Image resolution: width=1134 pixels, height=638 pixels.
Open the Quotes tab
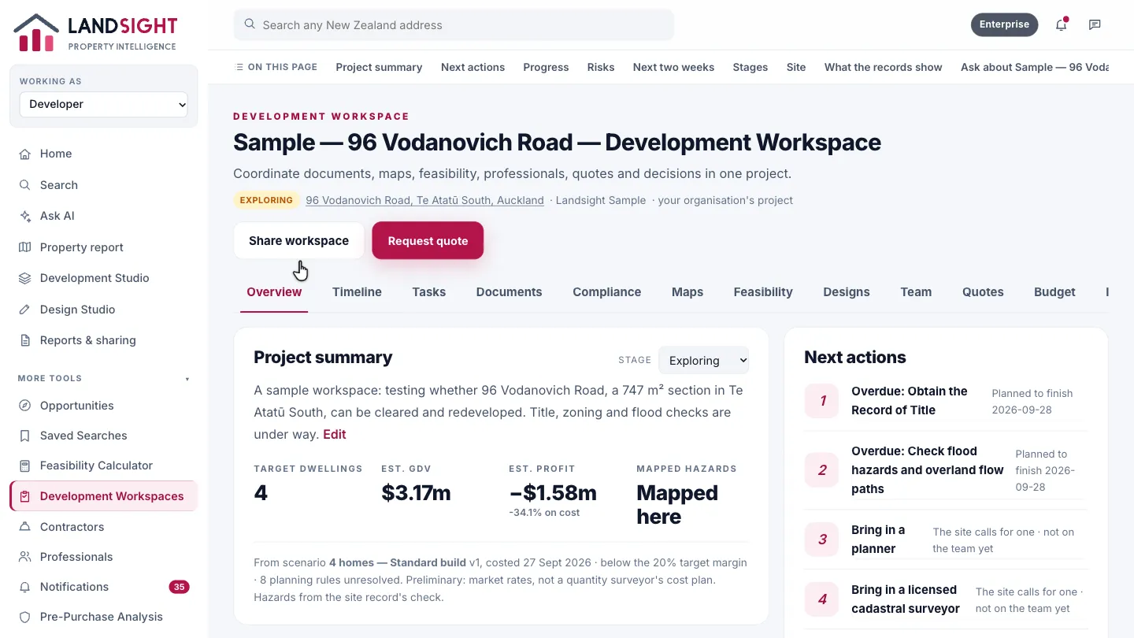[983, 291]
